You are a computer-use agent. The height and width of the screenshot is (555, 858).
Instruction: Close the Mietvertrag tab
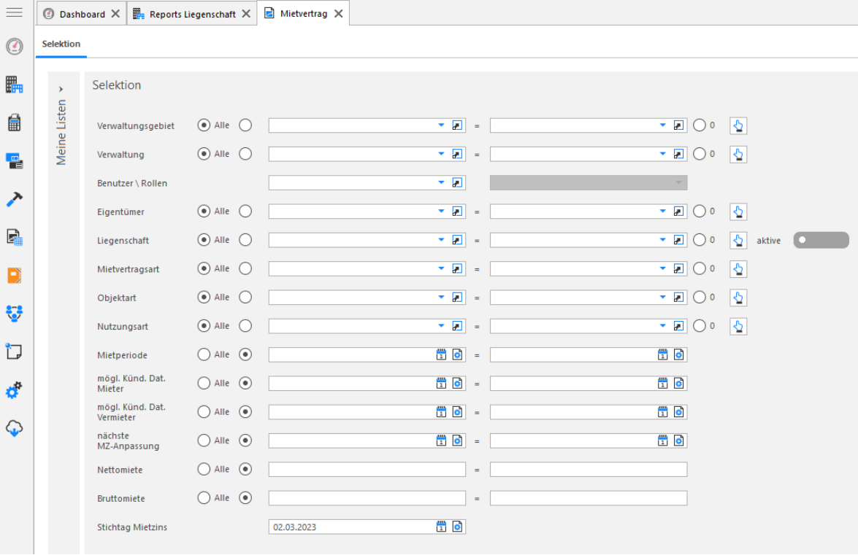tap(339, 14)
